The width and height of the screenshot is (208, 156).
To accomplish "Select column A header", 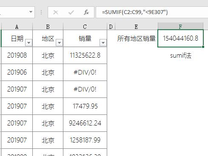I will click(17, 27).
